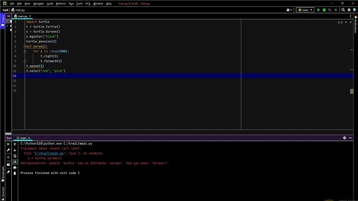Image resolution: width=358 pixels, height=201 pixels.
Task: Toggle the Structure tool window stripe
Action: coord(3,194)
